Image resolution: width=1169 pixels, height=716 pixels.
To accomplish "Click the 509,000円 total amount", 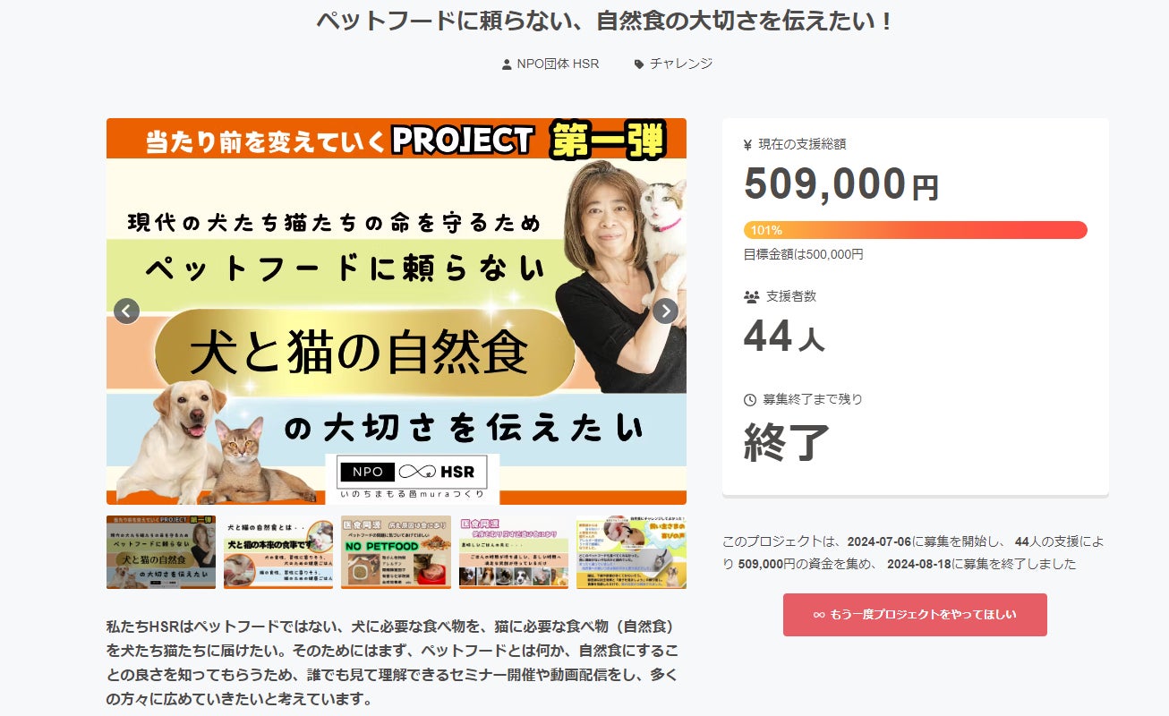I will (841, 183).
